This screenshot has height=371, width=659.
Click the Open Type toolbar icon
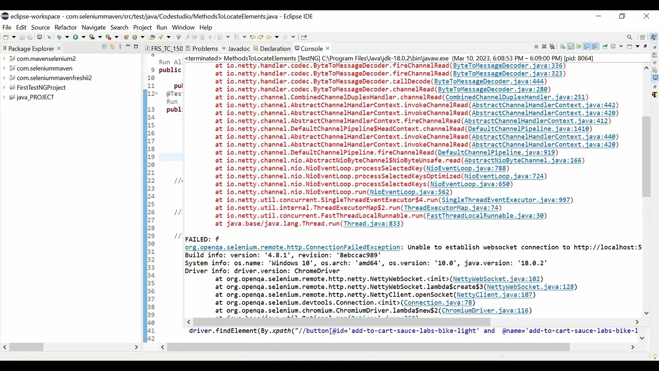point(152,37)
